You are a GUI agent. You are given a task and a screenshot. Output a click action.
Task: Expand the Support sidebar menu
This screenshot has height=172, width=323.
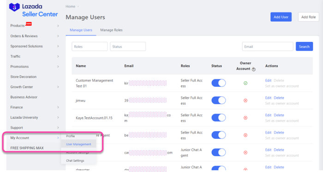click(35, 128)
